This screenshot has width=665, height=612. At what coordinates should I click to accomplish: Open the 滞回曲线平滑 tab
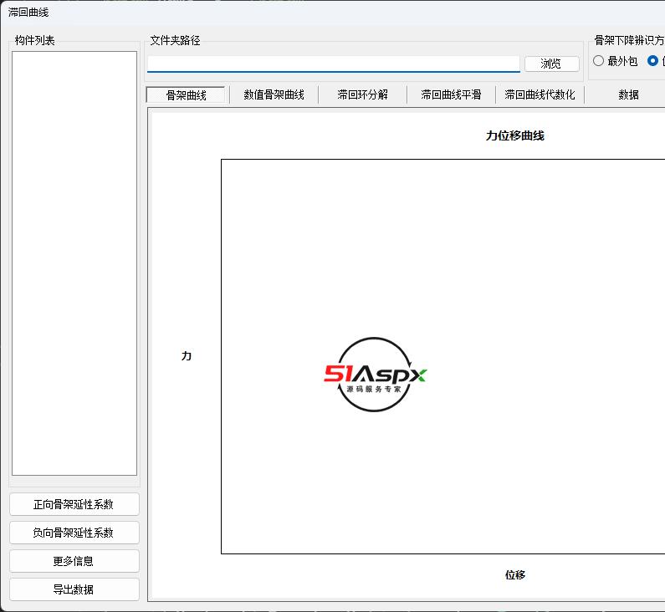pyautogui.click(x=451, y=94)
